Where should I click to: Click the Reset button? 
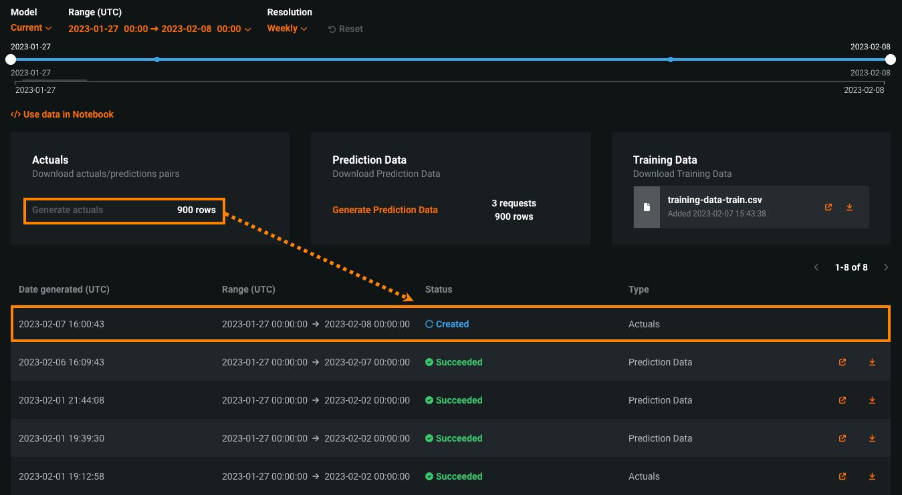346,29
